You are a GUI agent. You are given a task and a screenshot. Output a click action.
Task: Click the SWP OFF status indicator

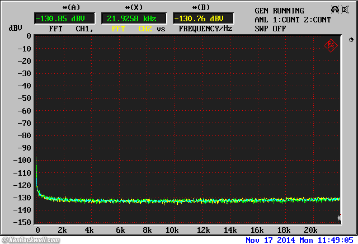coord(270,28)
